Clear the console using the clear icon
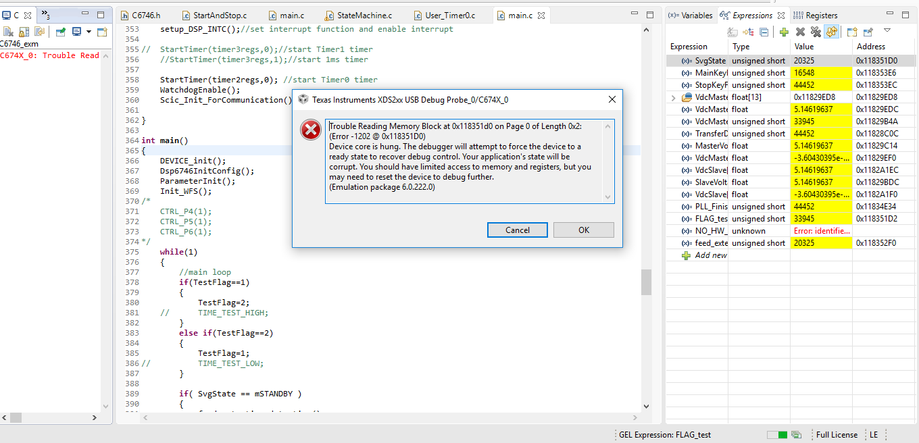The image size is (919, 443). pyautogui.click(x=8, y=32)
